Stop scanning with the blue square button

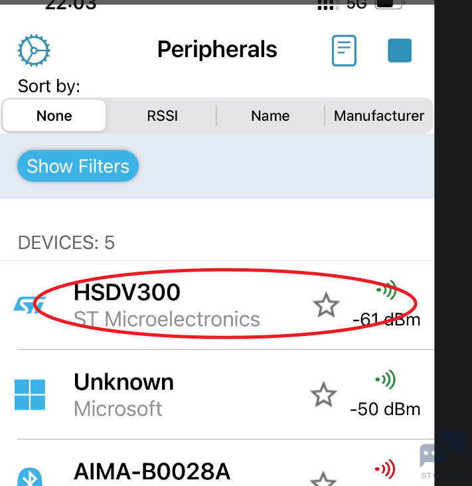coord(400,50)
